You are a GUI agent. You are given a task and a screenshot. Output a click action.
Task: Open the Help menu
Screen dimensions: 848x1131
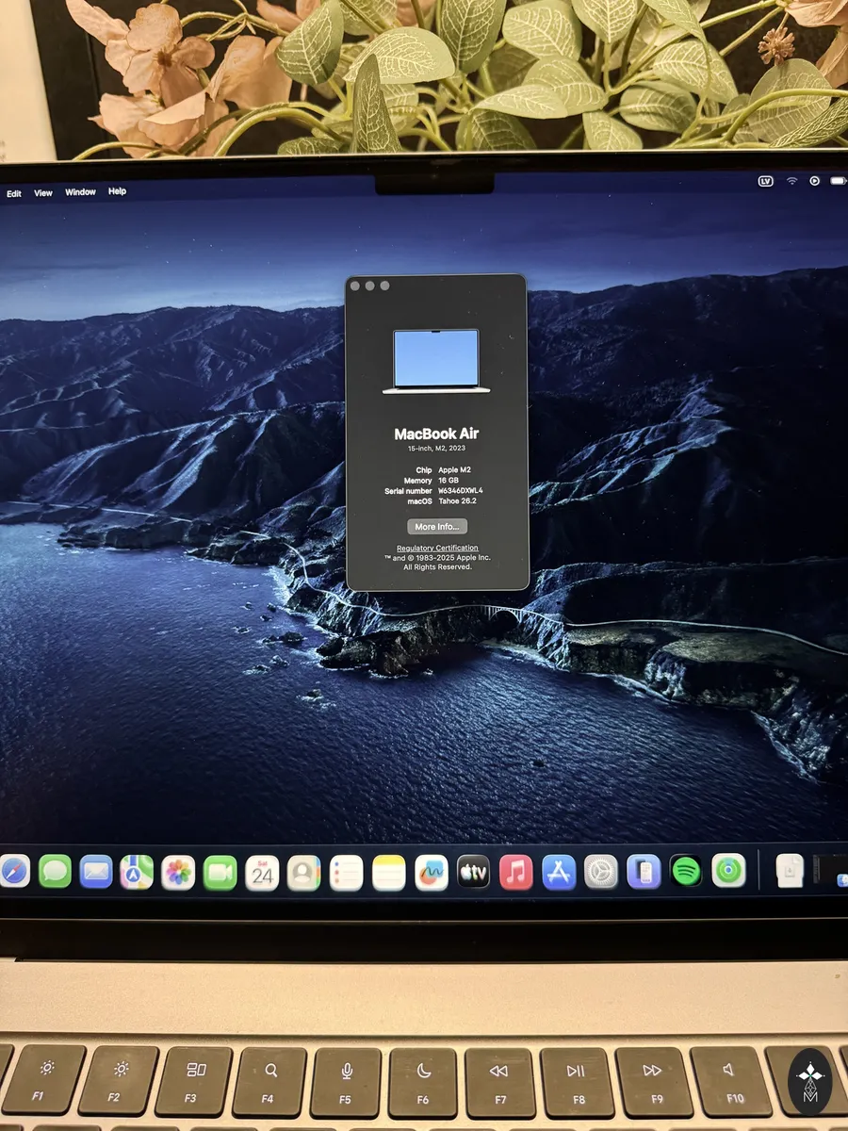pyautogui.click(x=117, y=191)
